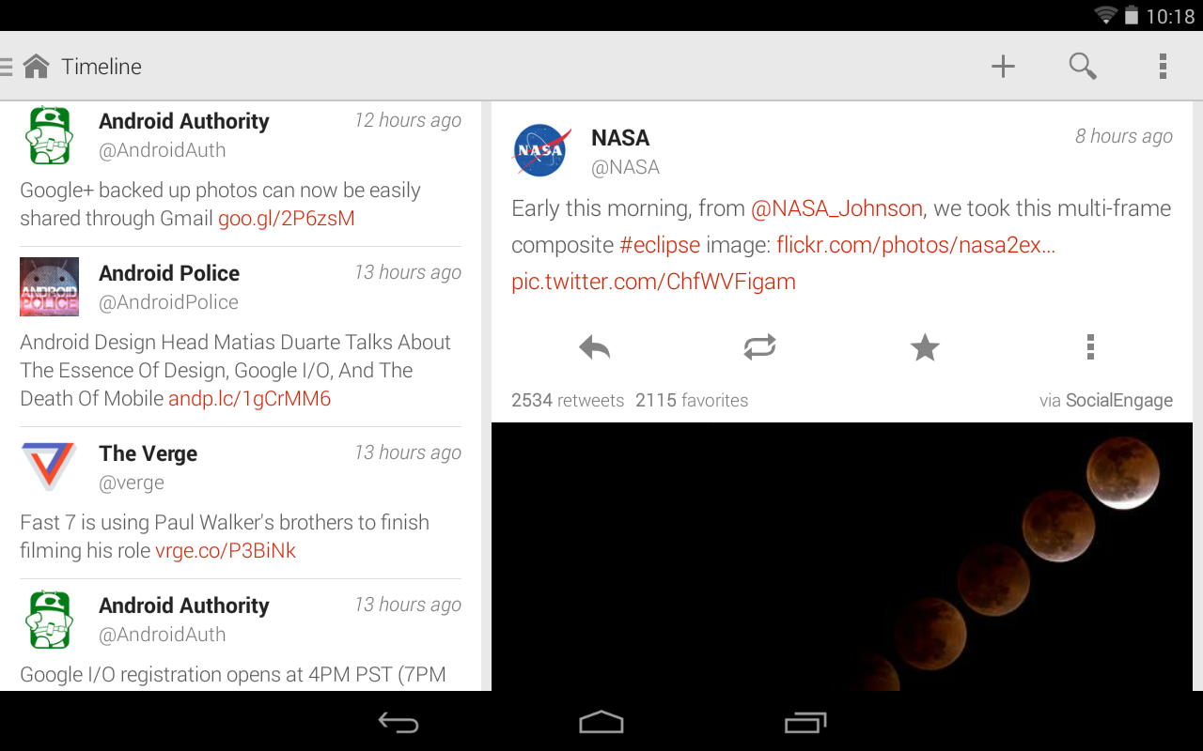The width and height of the screenshot is (1203, 751).
Task: Open the top bar overflow menu
Action: [x=1163, y=67]
